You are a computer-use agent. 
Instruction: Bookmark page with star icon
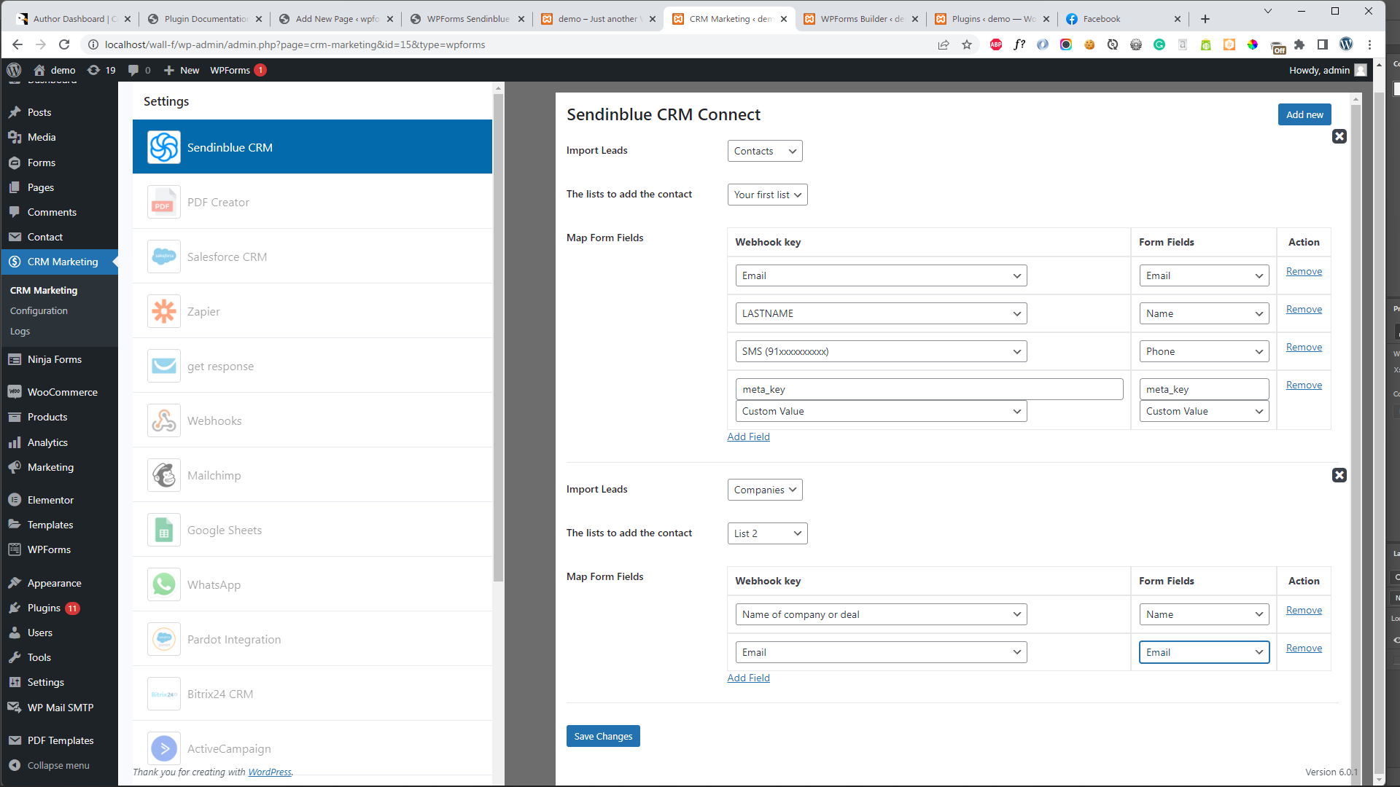point(967,44)
